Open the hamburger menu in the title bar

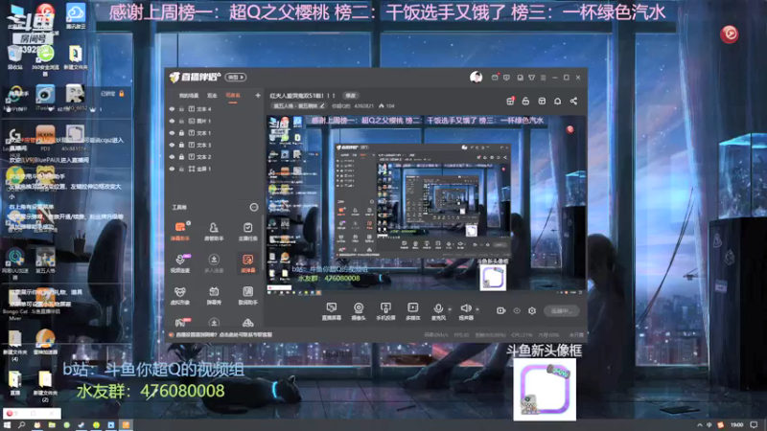pos(543,78)
